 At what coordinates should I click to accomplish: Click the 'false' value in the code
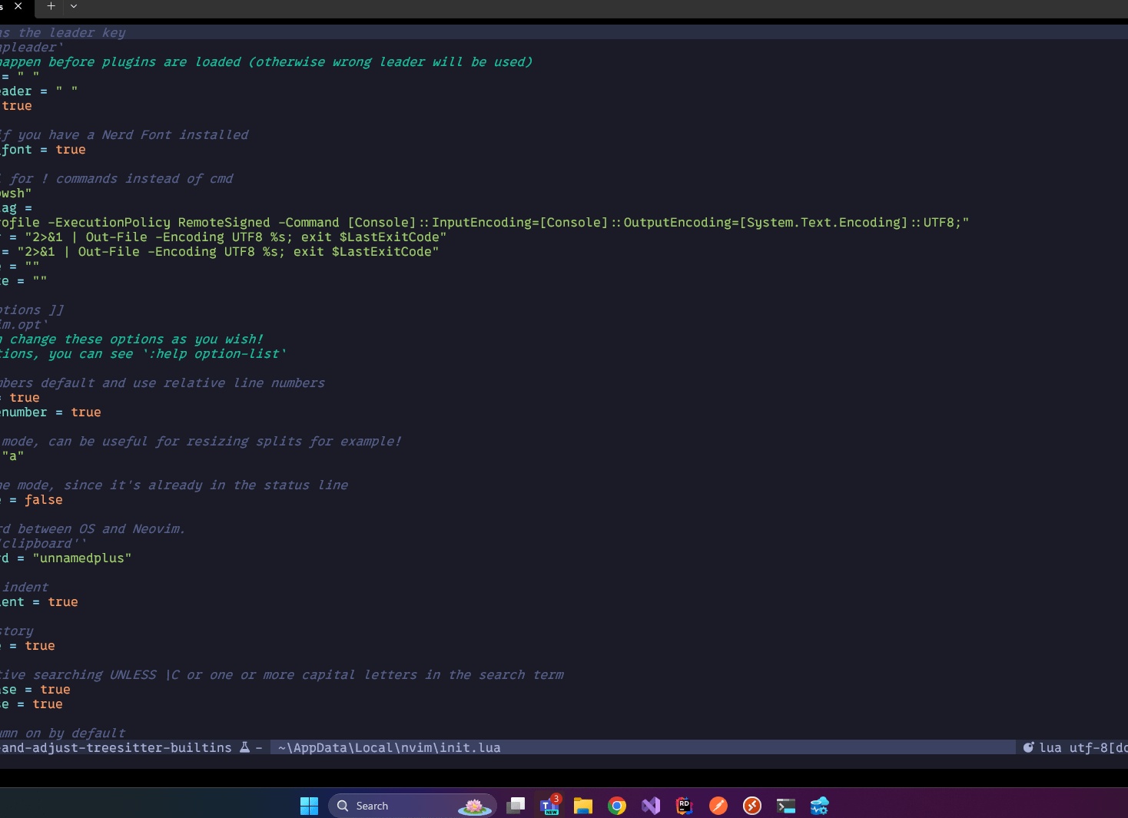(x=44, y=500)
